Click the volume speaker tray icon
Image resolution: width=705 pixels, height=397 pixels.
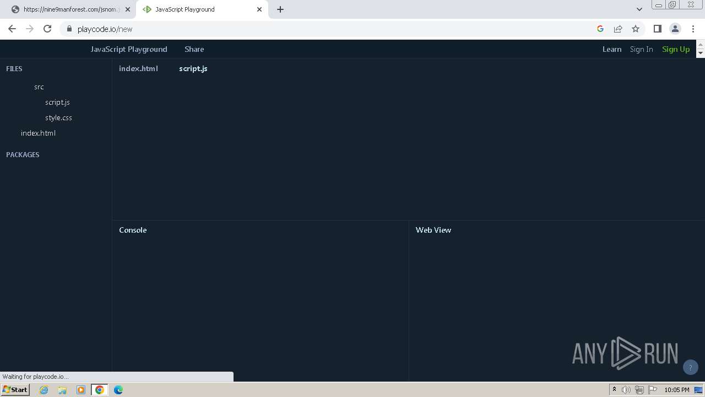[626, 390]
